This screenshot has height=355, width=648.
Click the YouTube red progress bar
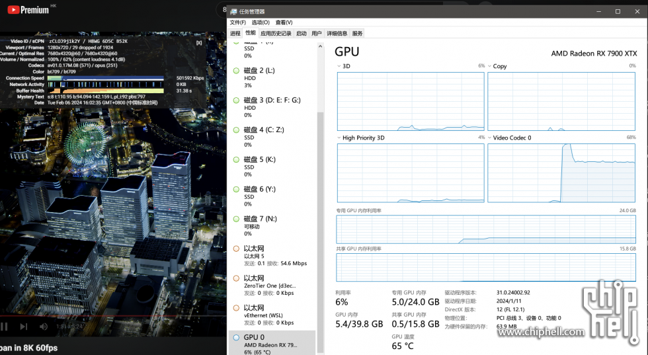point(113,316)
